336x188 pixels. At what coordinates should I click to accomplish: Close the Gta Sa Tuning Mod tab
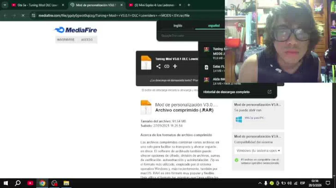pos(63,5)
